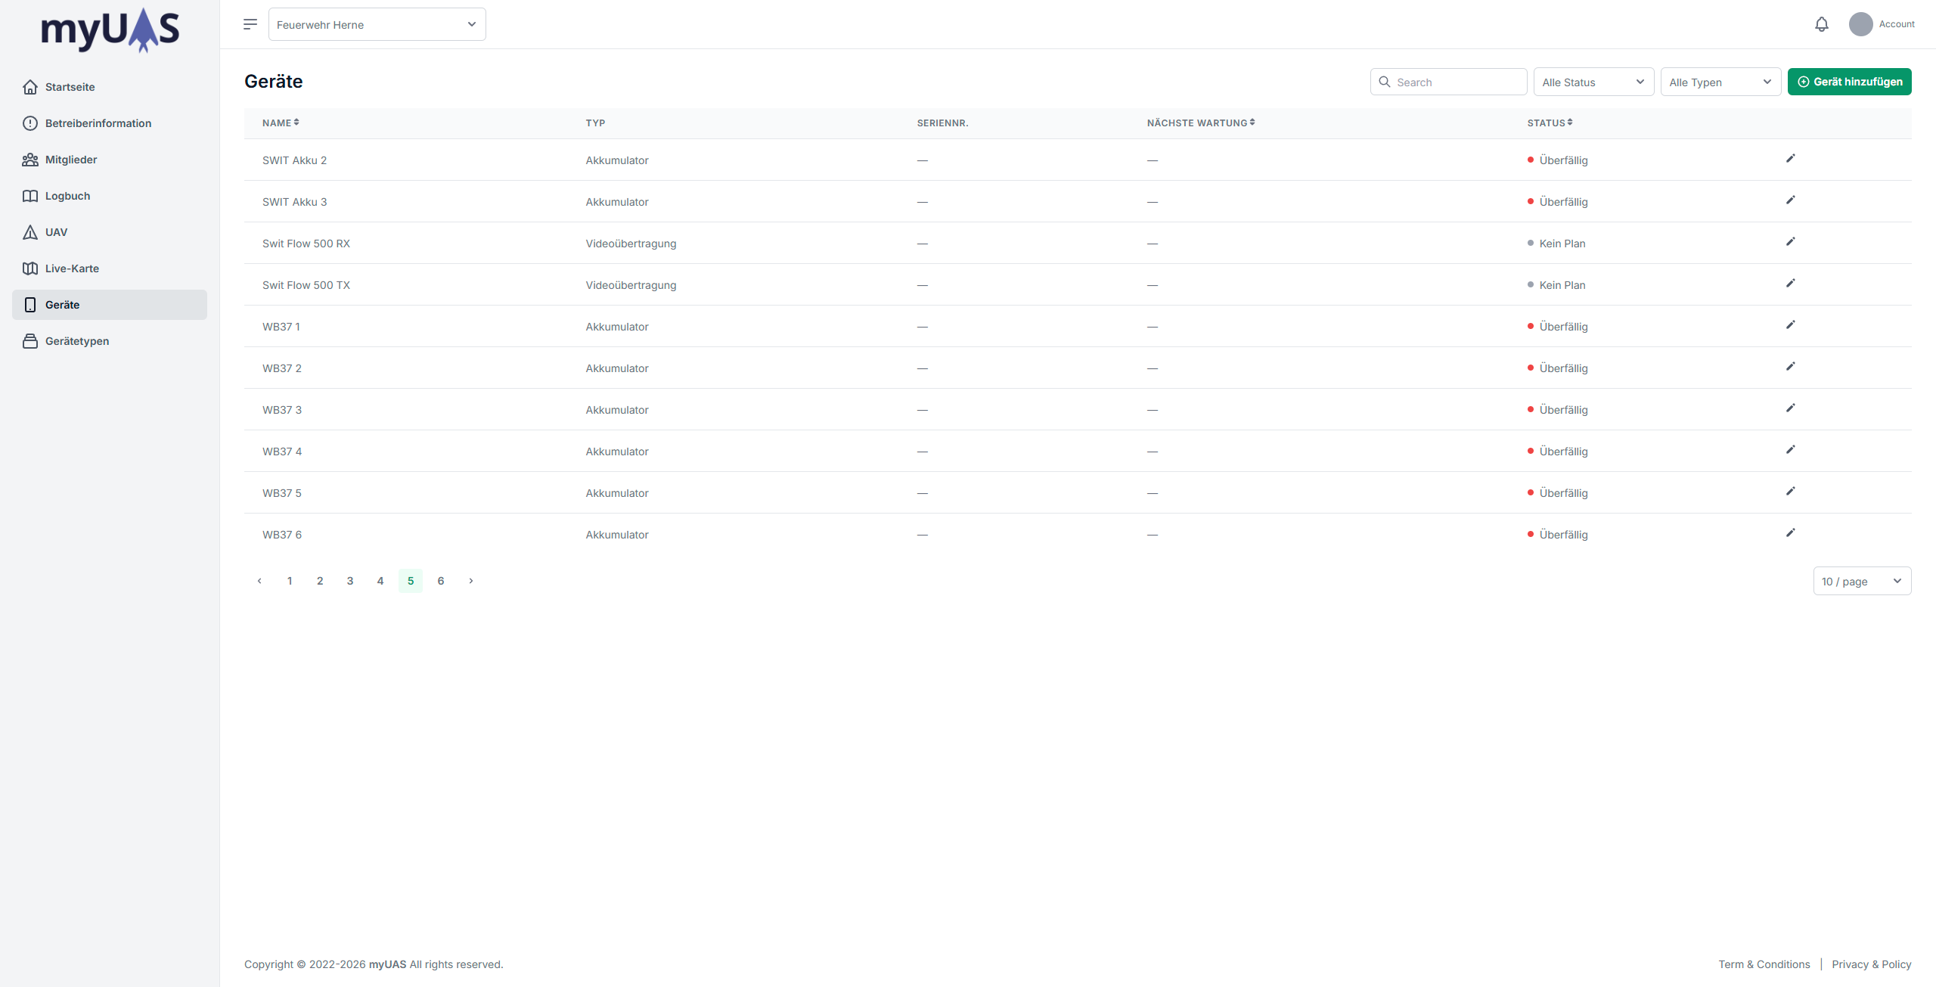
Task: Open Logbuch in the sidebar
Action: (67, 196)
